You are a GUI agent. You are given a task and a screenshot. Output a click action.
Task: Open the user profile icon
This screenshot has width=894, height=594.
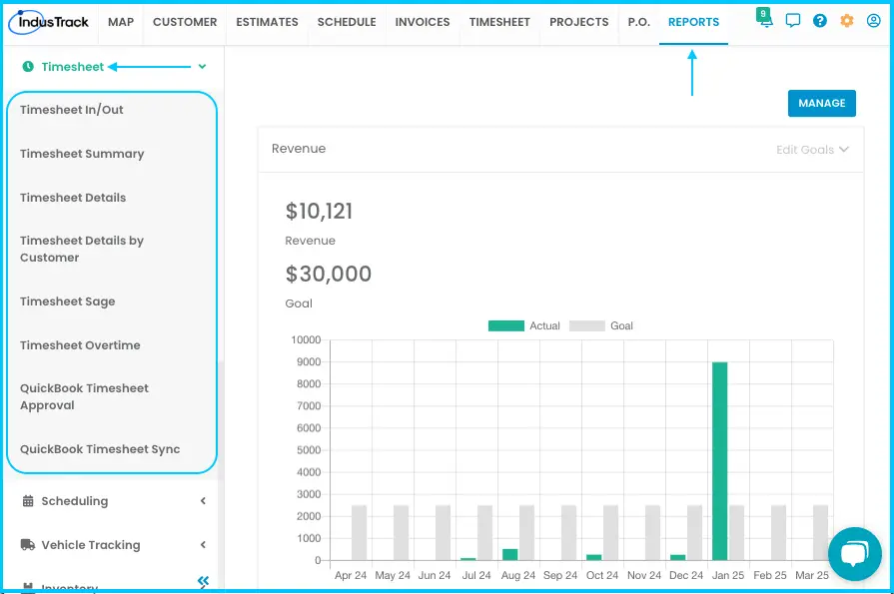(873, 21)
